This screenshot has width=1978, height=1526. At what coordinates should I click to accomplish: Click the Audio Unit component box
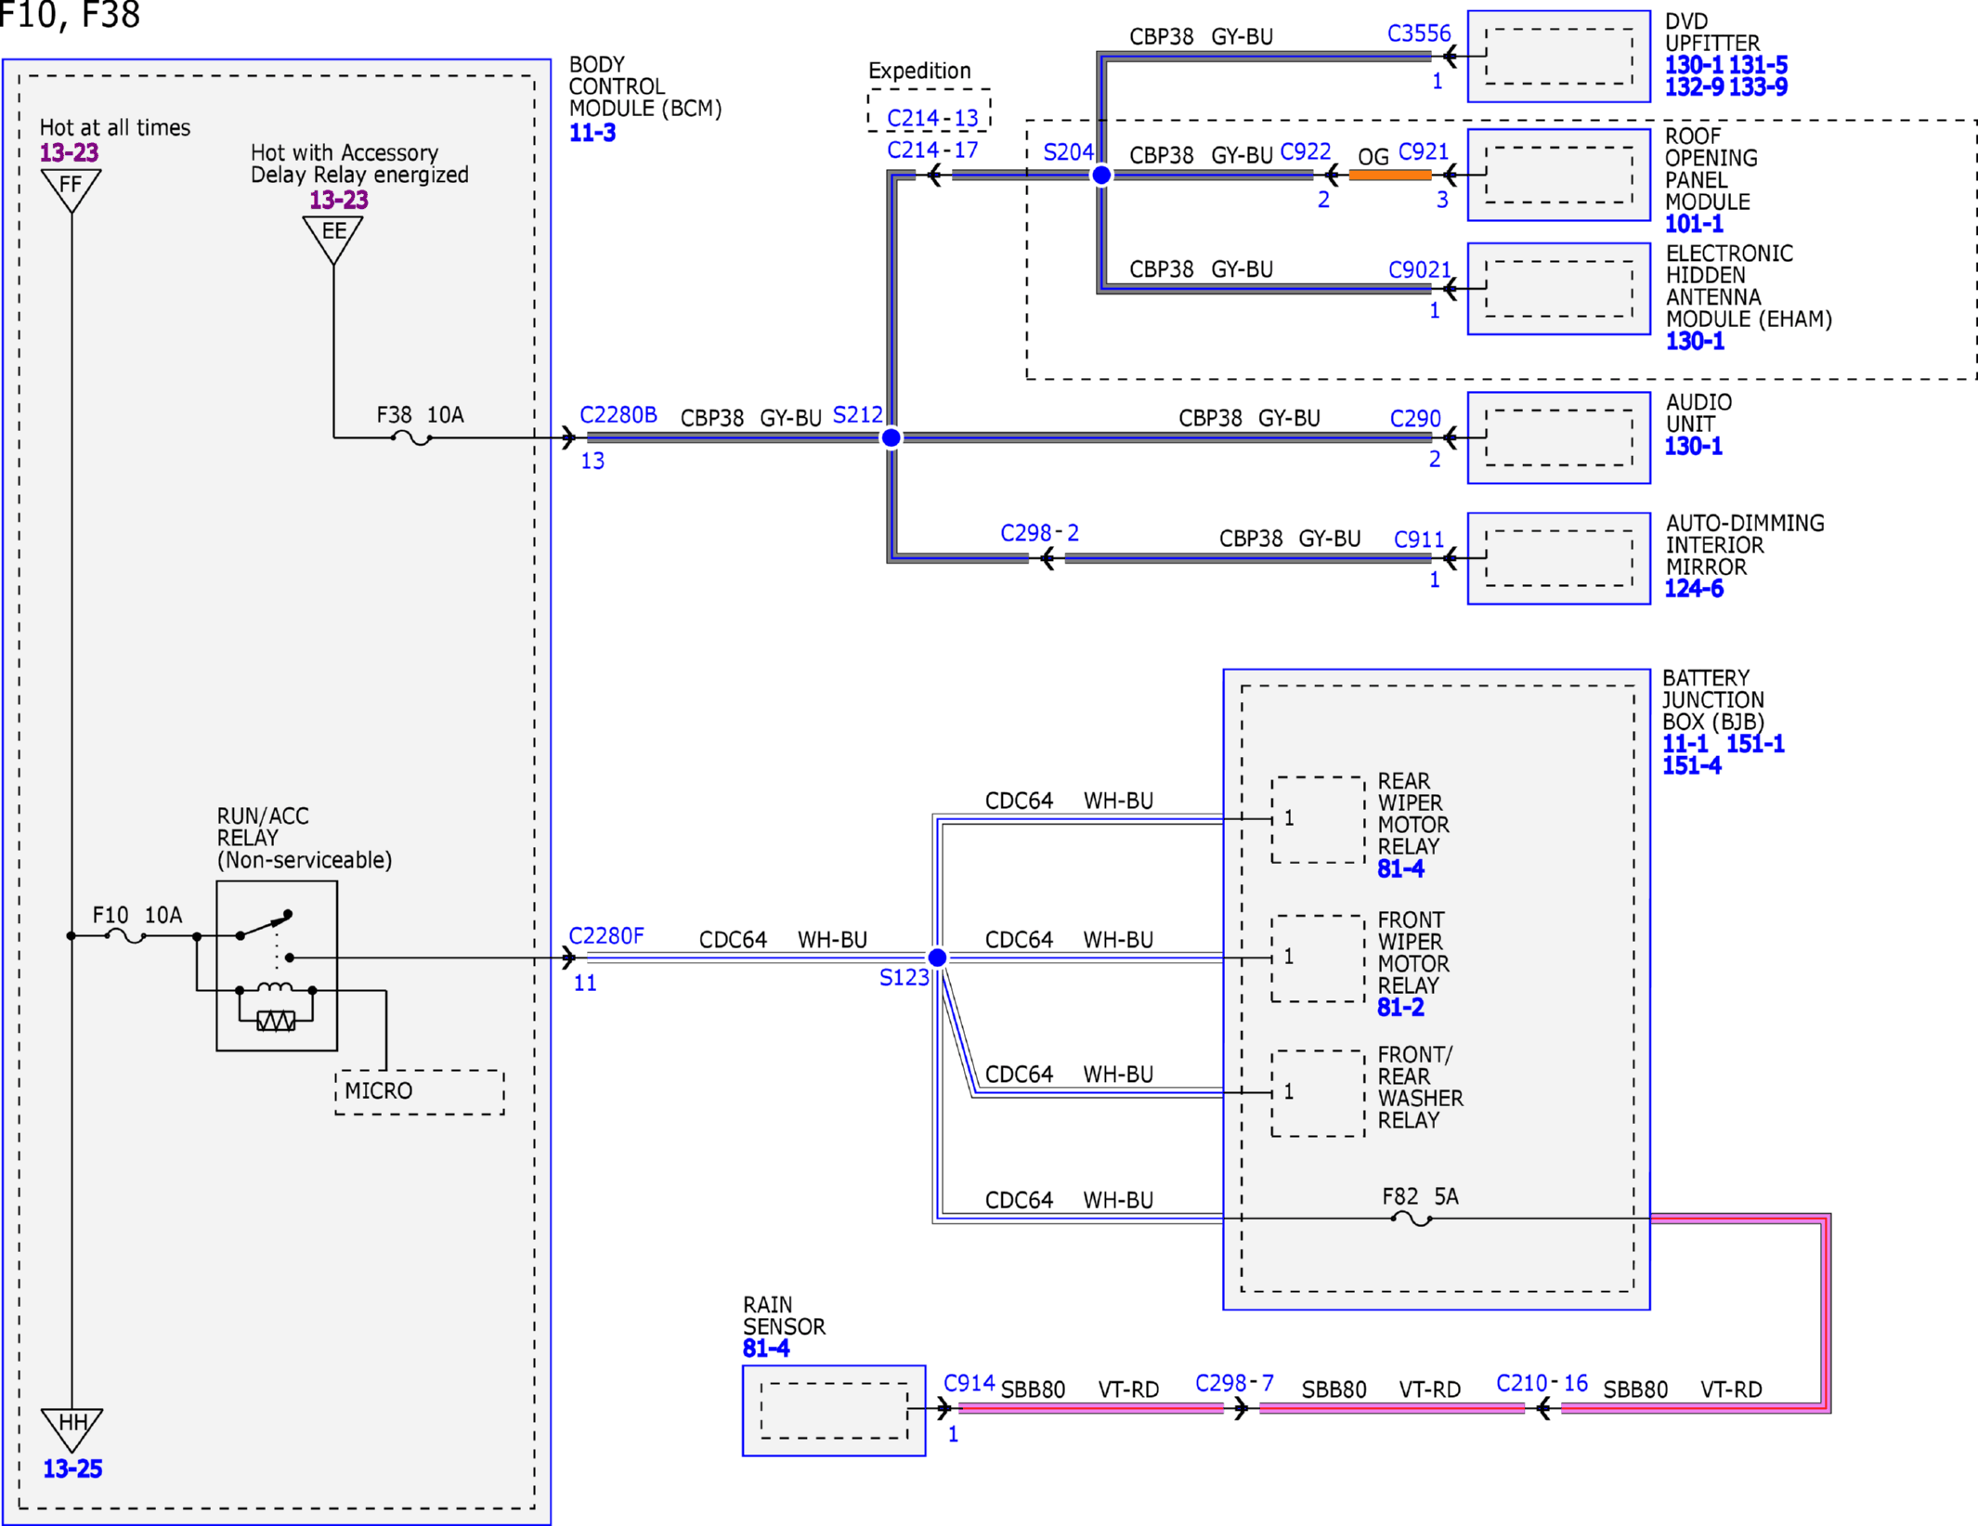(x=1559, y=437)
